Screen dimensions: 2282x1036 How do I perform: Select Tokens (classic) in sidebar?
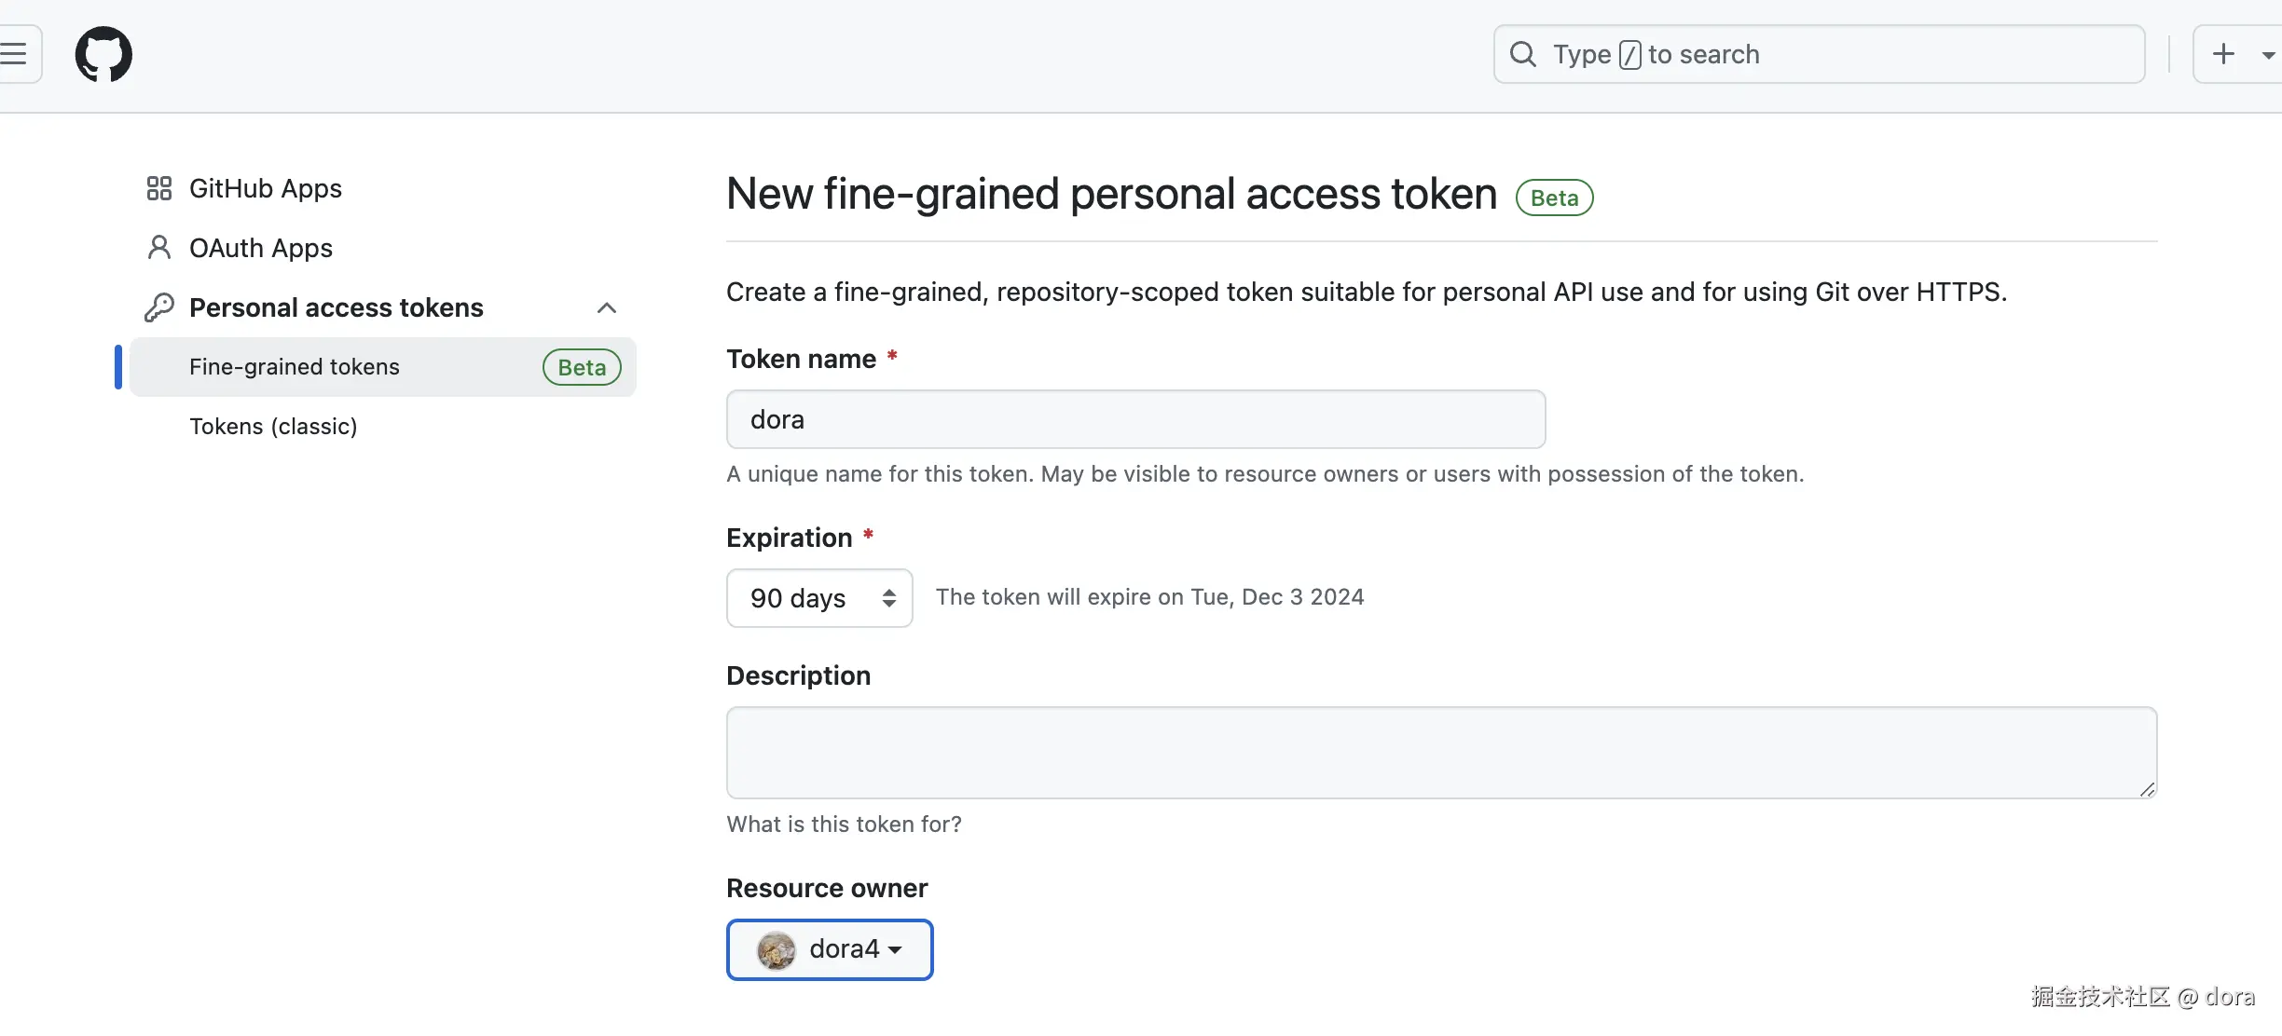[273, 427]
